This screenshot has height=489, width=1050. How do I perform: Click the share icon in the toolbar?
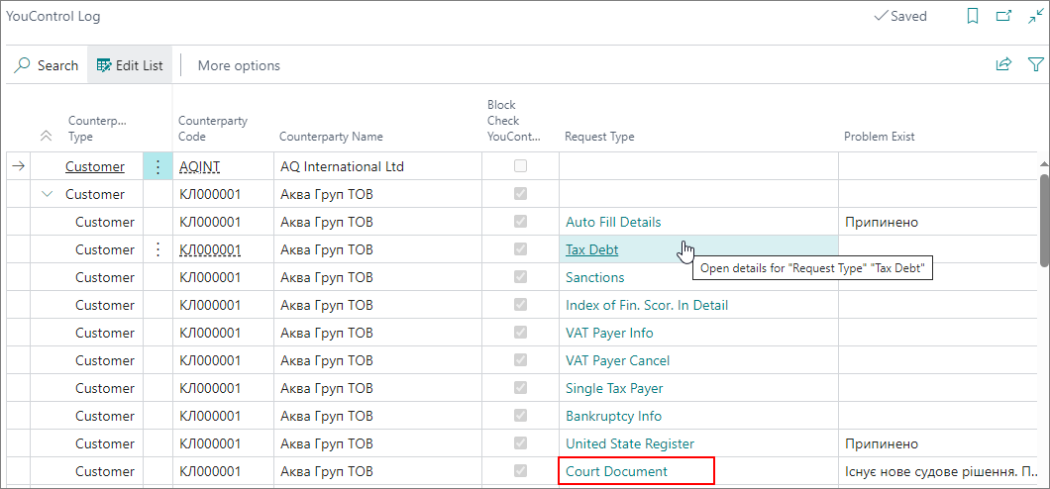pyautogui.click(x=1003, y=65)
